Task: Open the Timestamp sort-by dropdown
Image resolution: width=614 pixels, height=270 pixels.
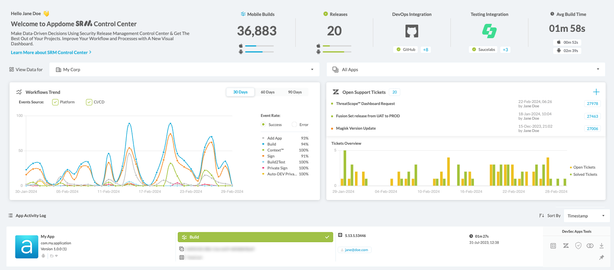Action: tap(587, 216)
